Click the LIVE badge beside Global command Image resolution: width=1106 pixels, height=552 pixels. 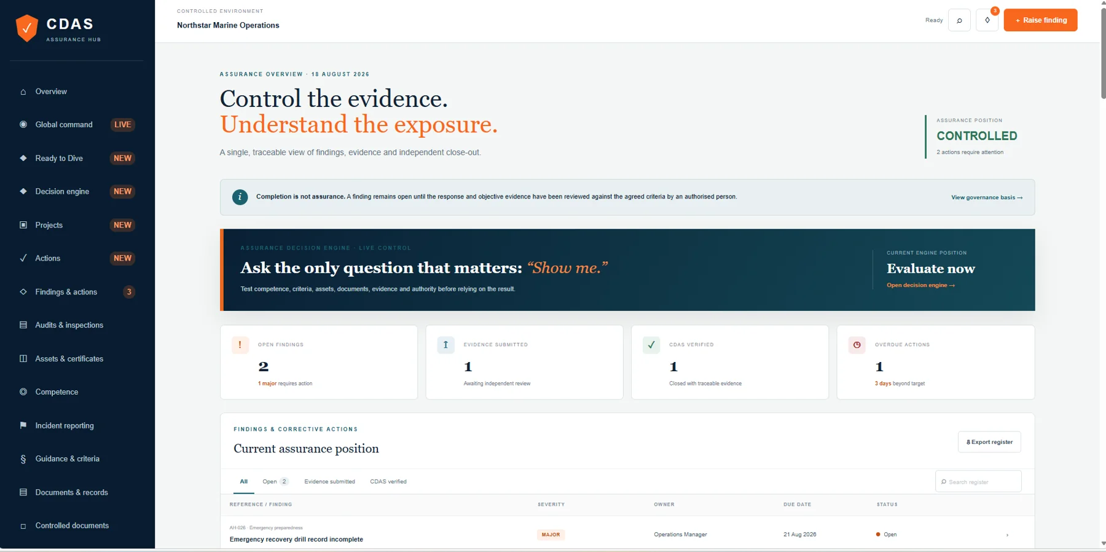(123, 124)
